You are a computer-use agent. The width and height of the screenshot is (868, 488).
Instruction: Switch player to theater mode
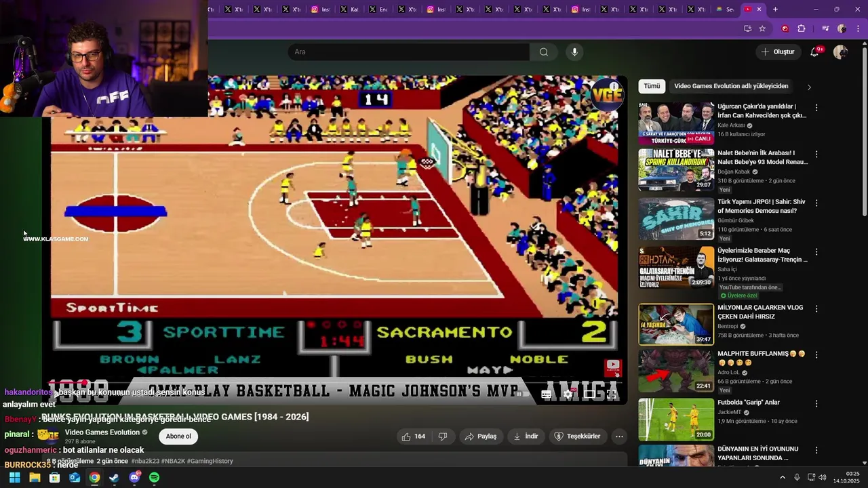pyautogui.click(x=590, y=394)
